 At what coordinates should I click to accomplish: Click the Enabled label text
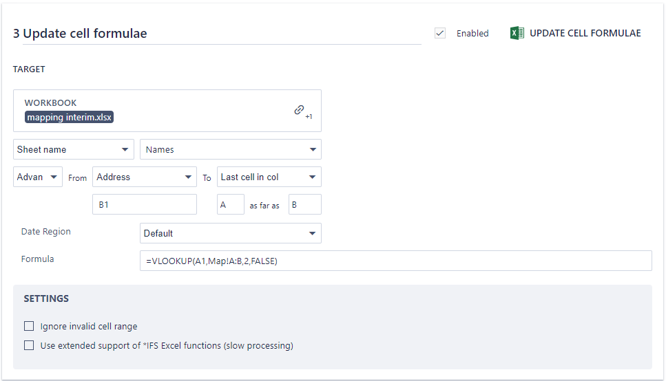[472, 33]
